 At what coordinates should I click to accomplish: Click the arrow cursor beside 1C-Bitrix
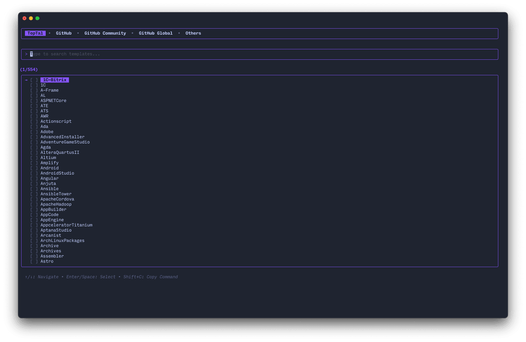26,80
